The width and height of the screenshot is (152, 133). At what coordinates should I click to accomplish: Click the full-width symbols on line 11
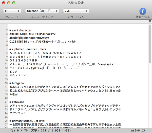[62, 64]
